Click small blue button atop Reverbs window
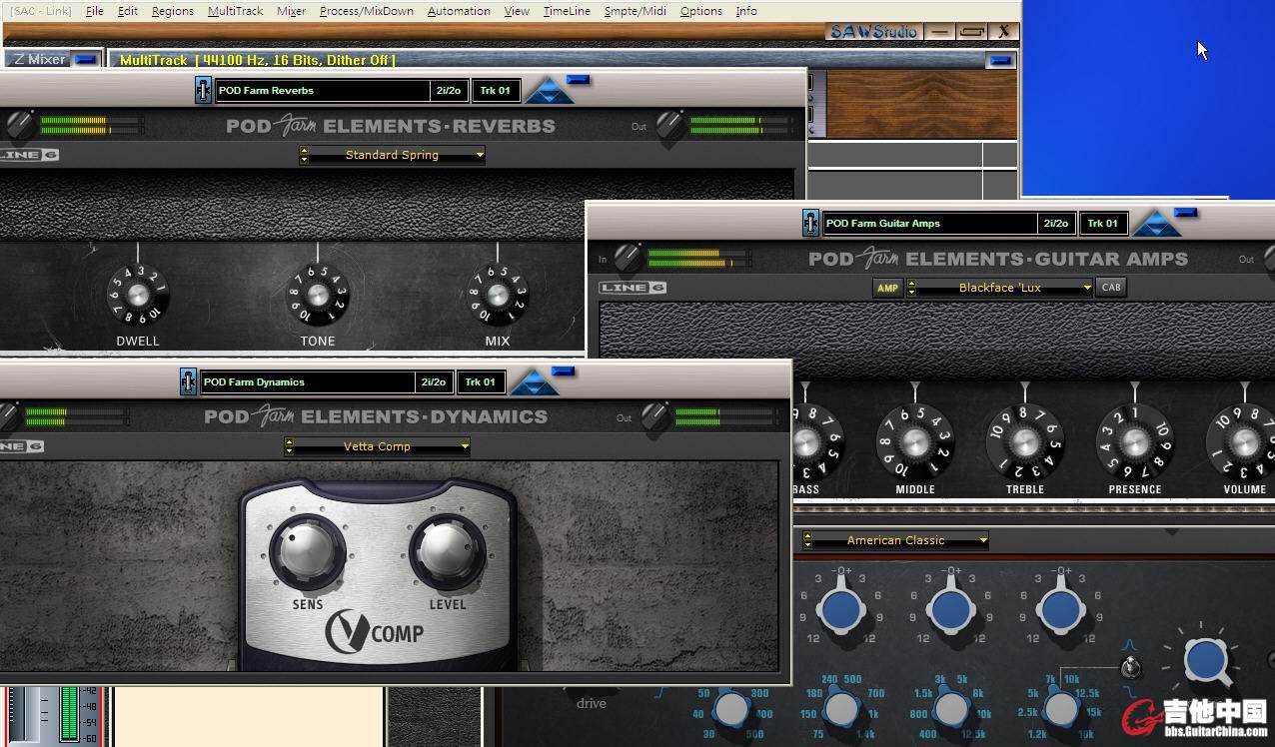The image size is (1275, 747). pos(579,79)
